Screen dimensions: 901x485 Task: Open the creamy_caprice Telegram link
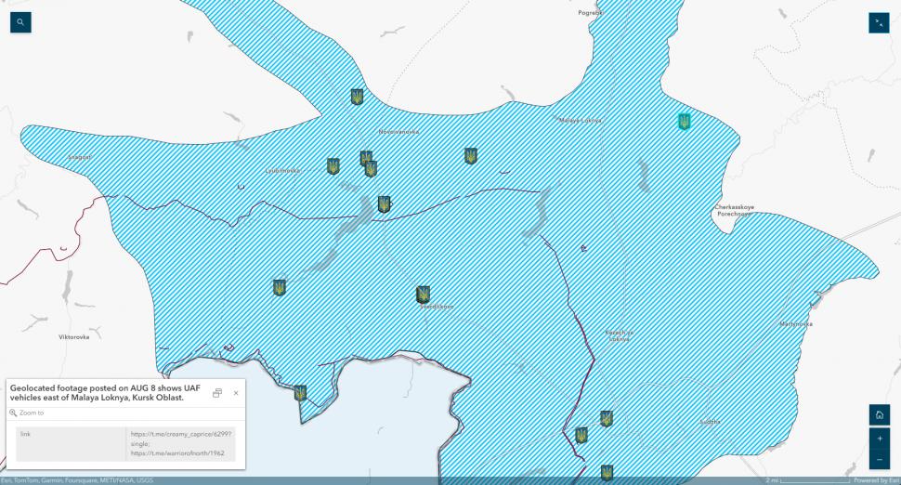(181, 434)
